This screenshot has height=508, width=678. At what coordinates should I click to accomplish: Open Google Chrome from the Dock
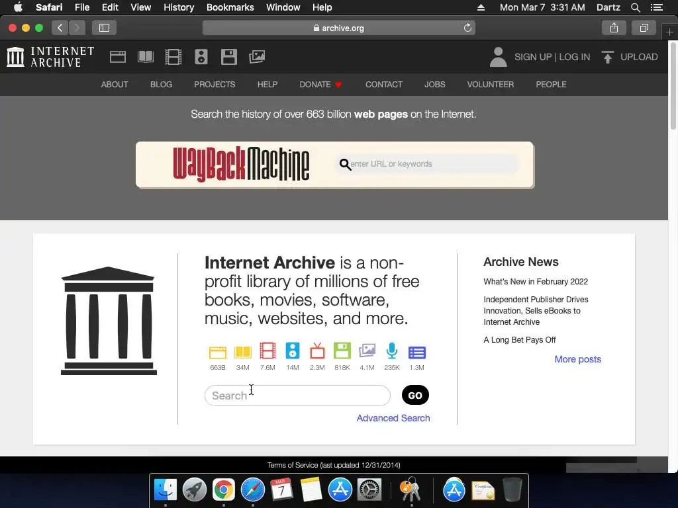(x=223, y=489)
